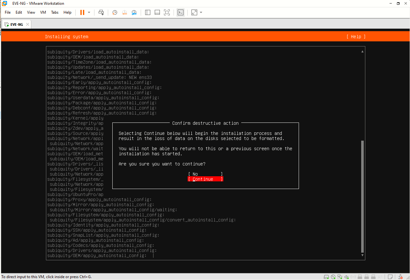Screen dimensions: 410x280
Task: Click the orange Suspend (pause) VM button
Action: coord(82,12)
